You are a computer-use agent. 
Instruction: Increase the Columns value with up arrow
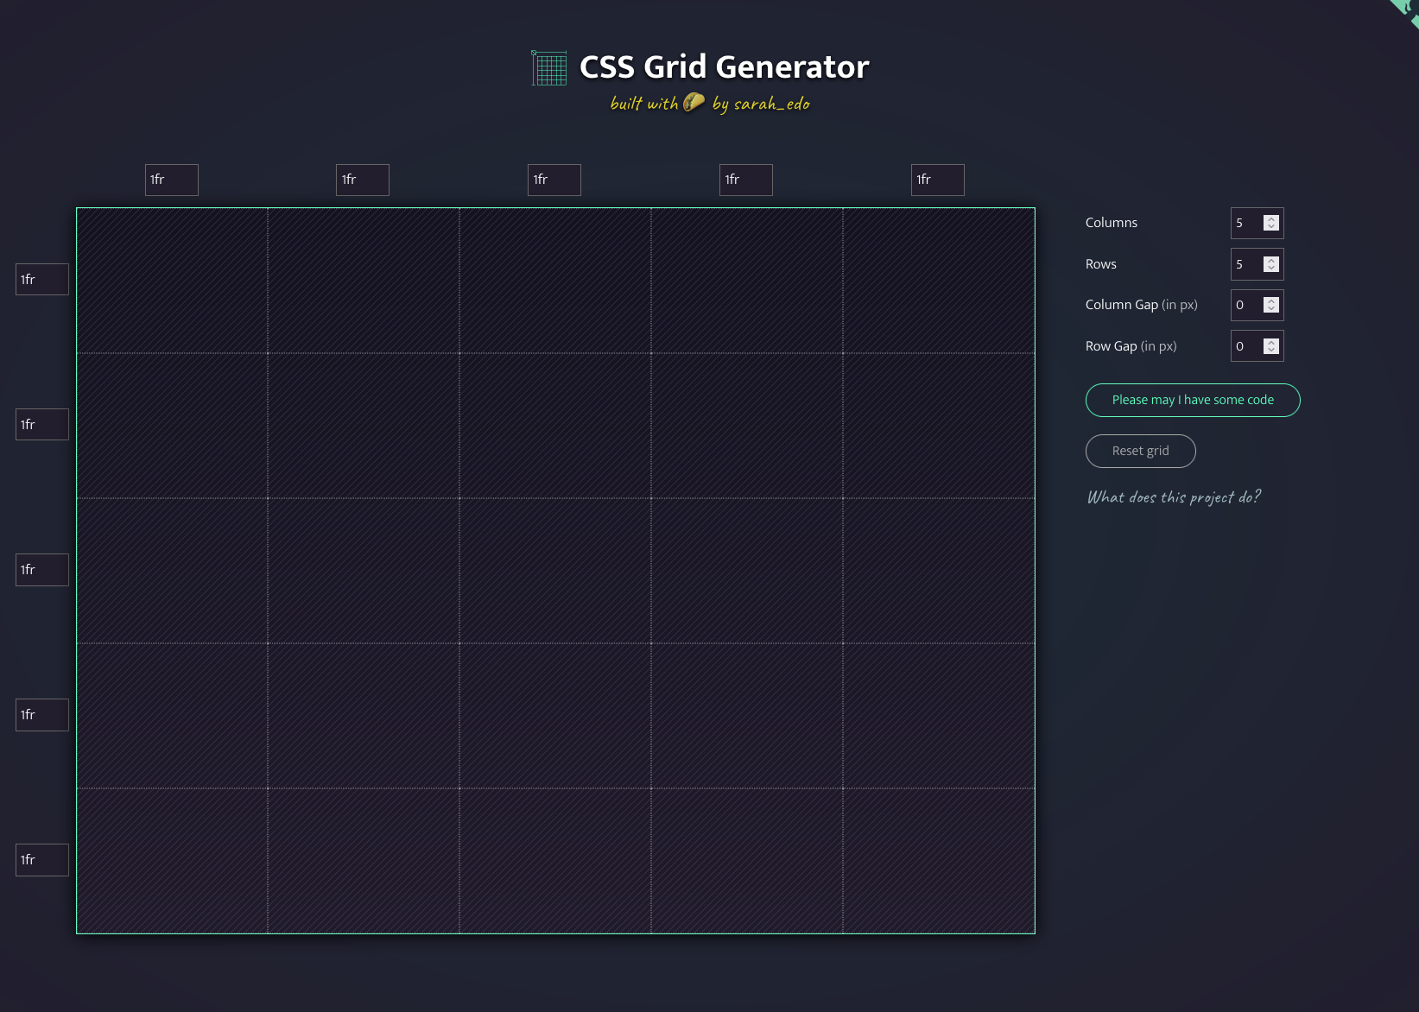[x=1270, y=219]
